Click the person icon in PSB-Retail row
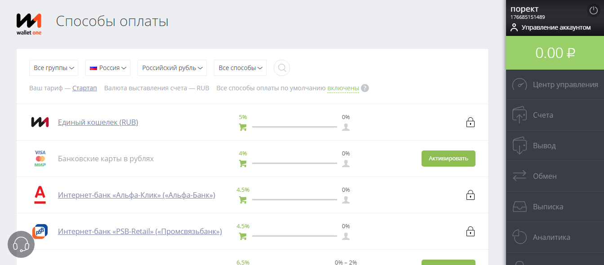The width and height of the screenshot is (604, 265). [346, 236]
